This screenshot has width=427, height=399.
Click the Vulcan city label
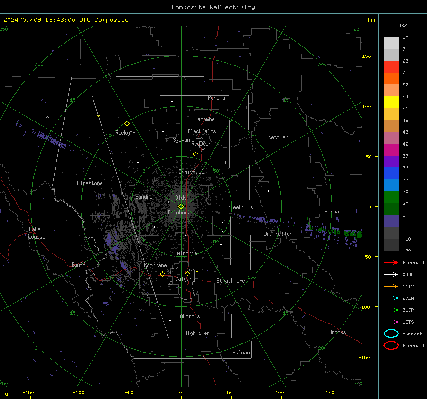coord(241,353)
